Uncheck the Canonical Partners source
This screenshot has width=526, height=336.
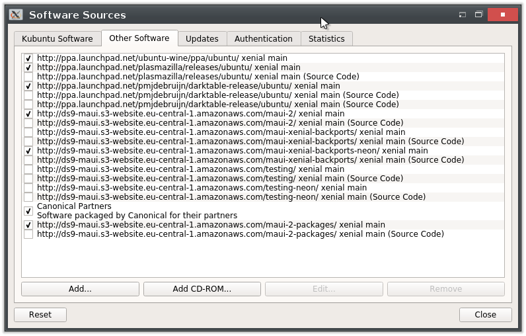(x=28, y=211)
